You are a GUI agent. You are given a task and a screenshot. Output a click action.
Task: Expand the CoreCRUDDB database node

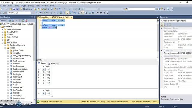(x=2, y=32)
